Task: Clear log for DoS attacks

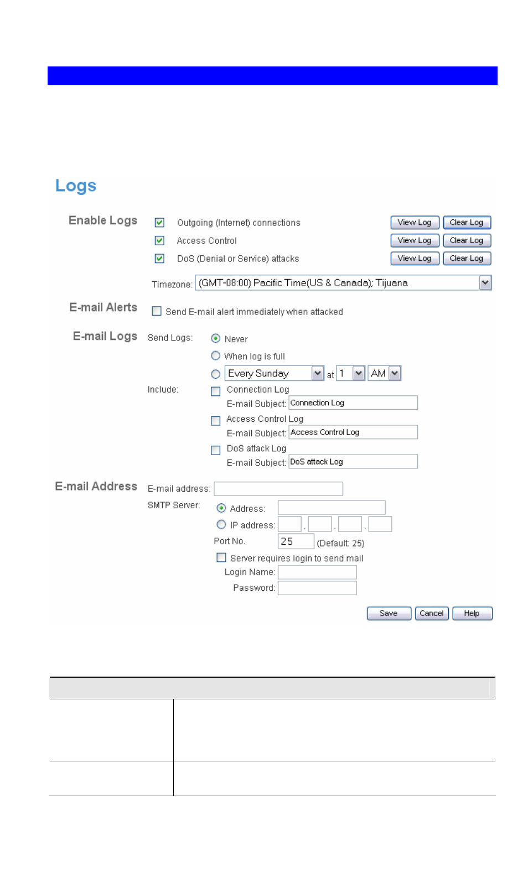Action: pos(466,259)
